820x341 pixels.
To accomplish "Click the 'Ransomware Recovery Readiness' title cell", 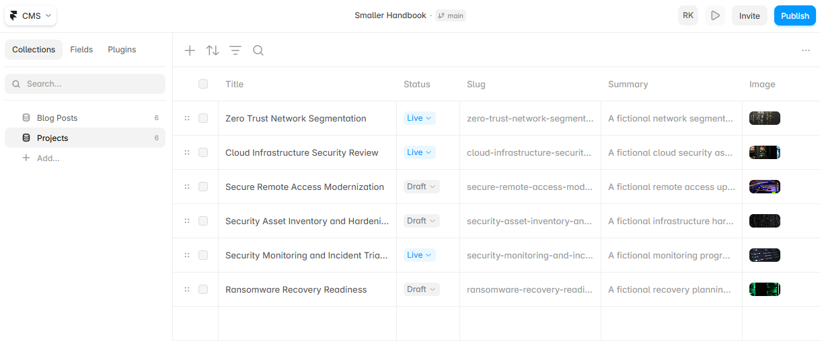I will [307, 289].
